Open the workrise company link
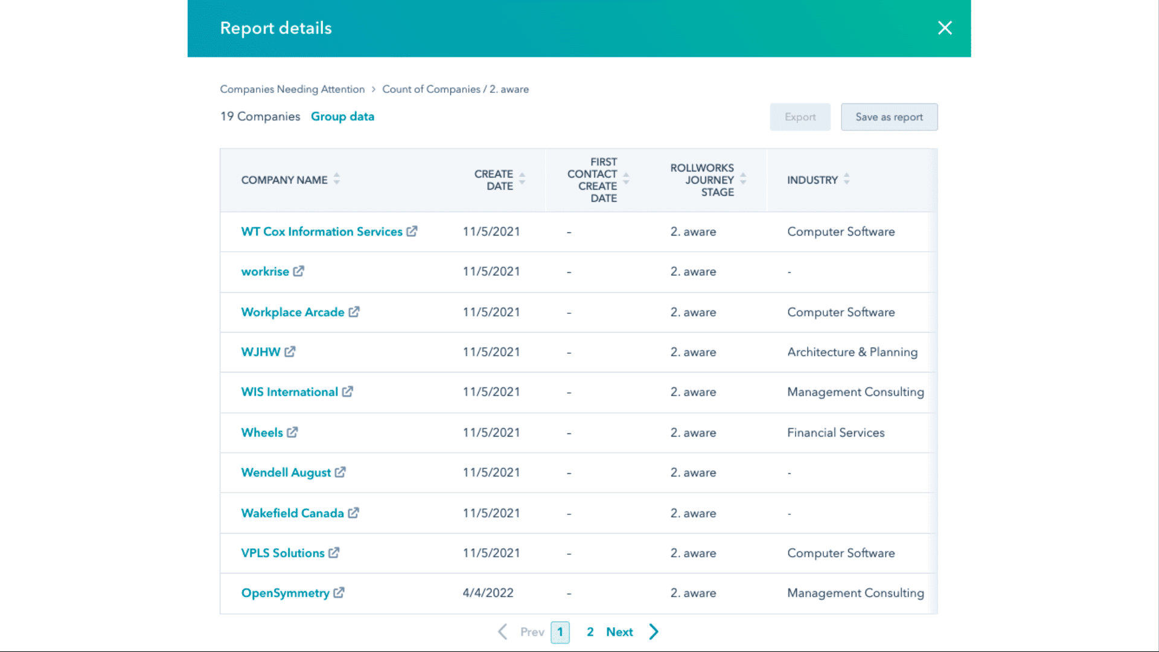Viewport: 1159px width, 652px height. coord(265,271)
